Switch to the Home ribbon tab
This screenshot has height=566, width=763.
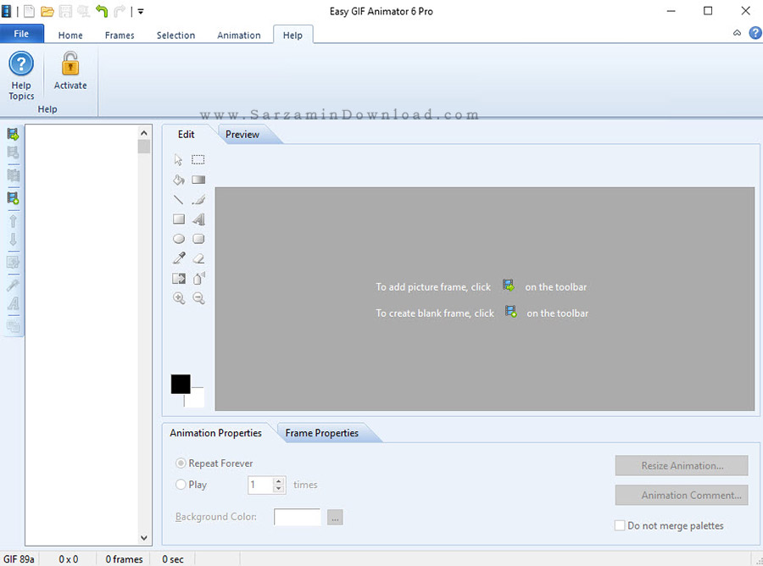point(70,35)
